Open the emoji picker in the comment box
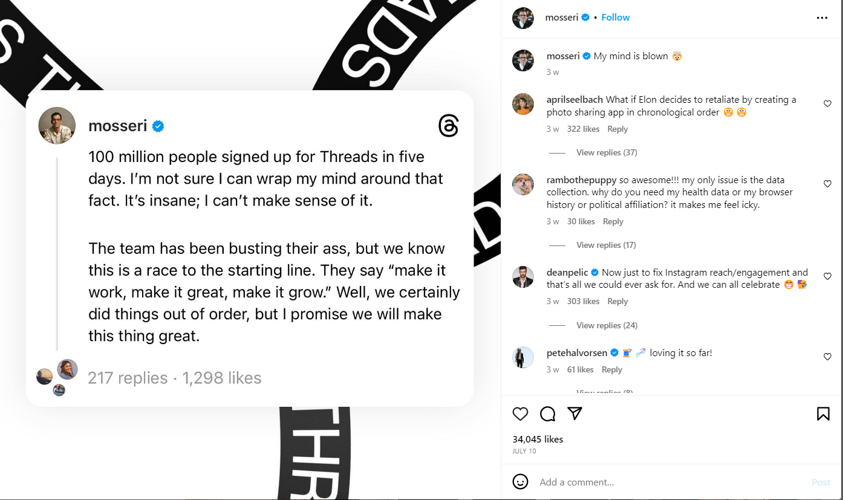Screen dimensions: 843x500 point(520,482)
